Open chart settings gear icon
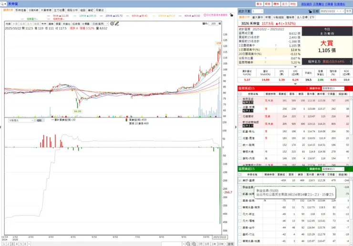This screenshot has width=353, height=246. pyautogui.click(x=112, y=23)
